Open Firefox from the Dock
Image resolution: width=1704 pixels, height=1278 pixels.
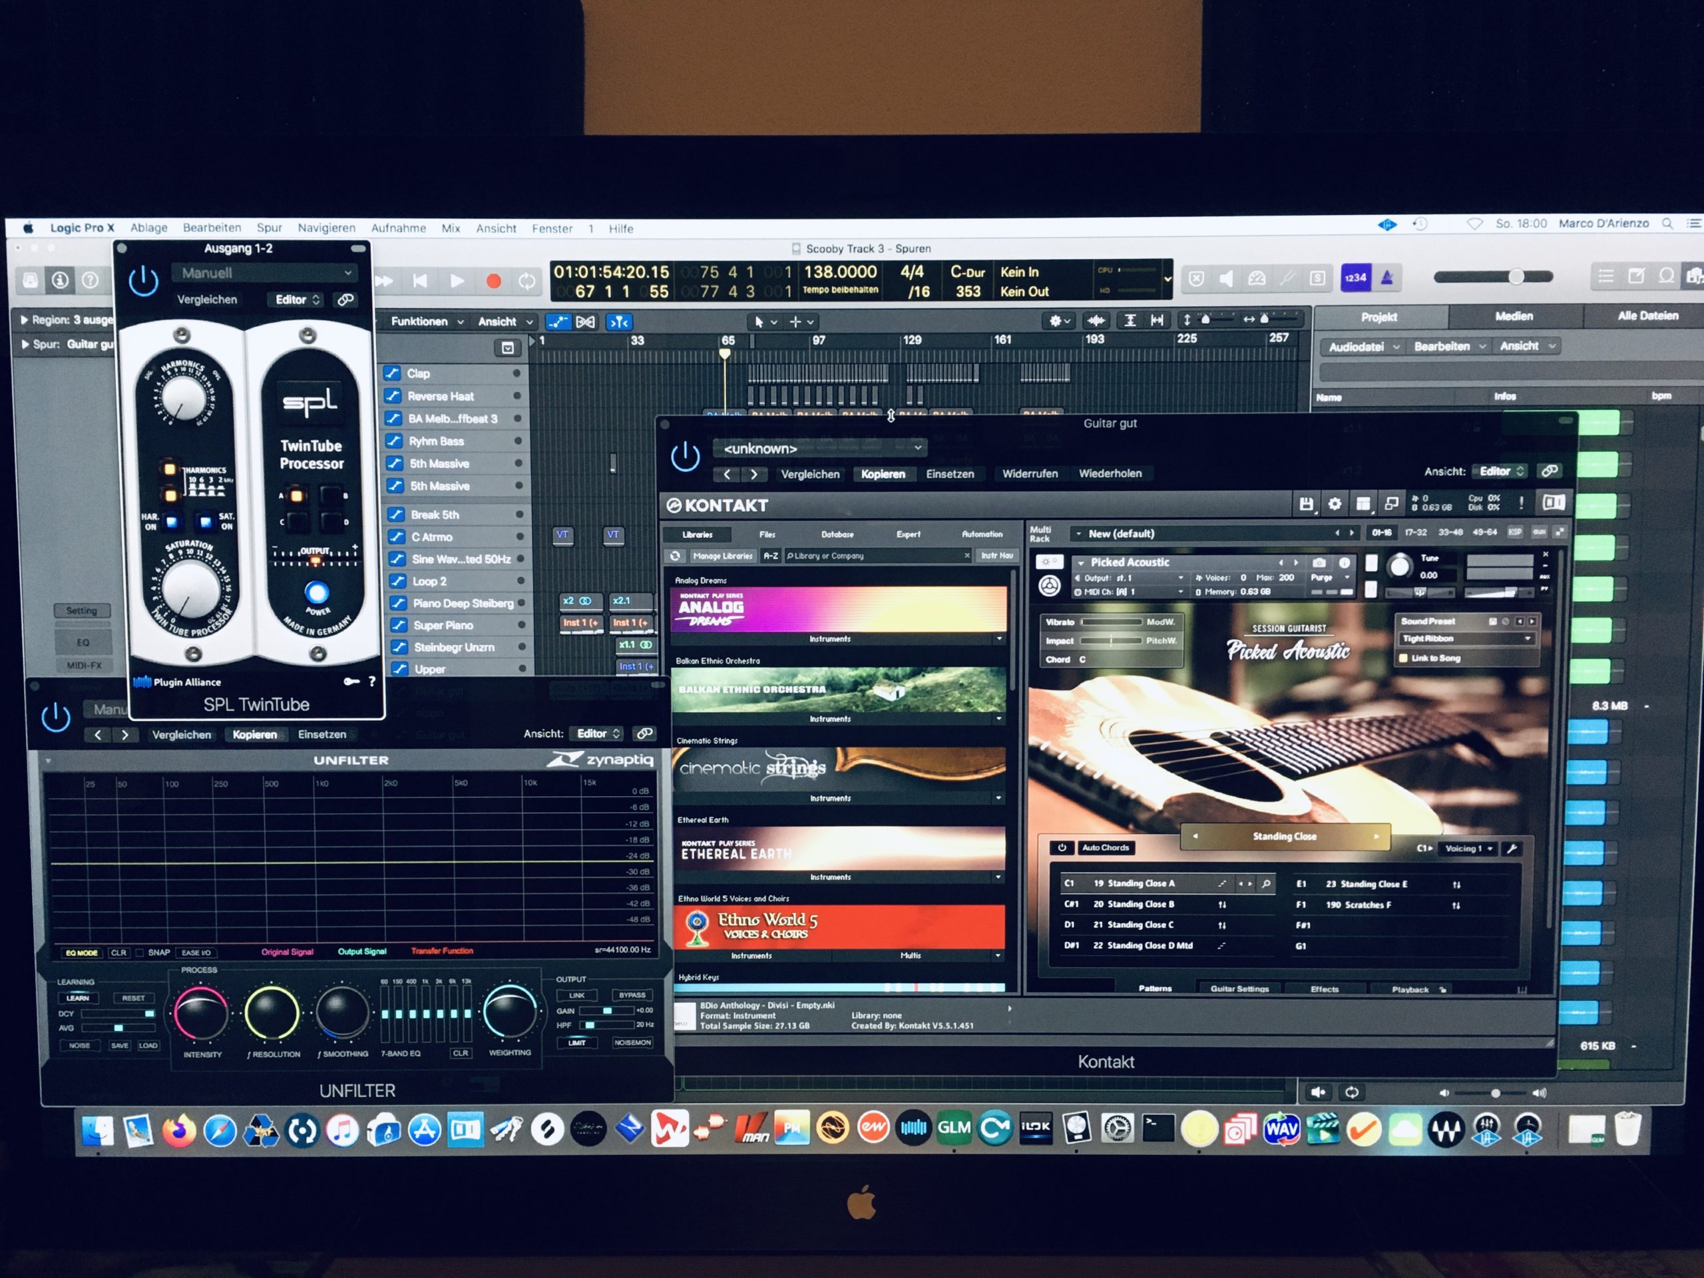[178, 1131]
